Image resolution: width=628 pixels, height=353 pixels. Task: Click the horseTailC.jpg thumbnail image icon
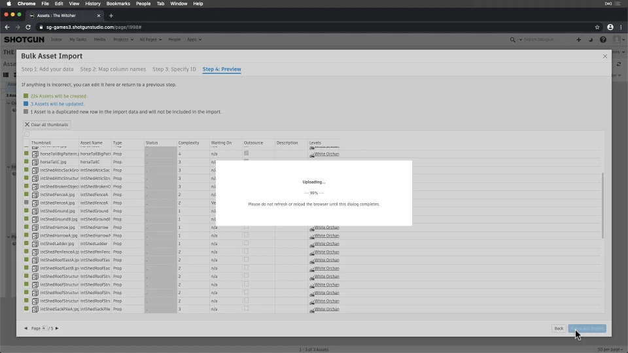[35, 162]
